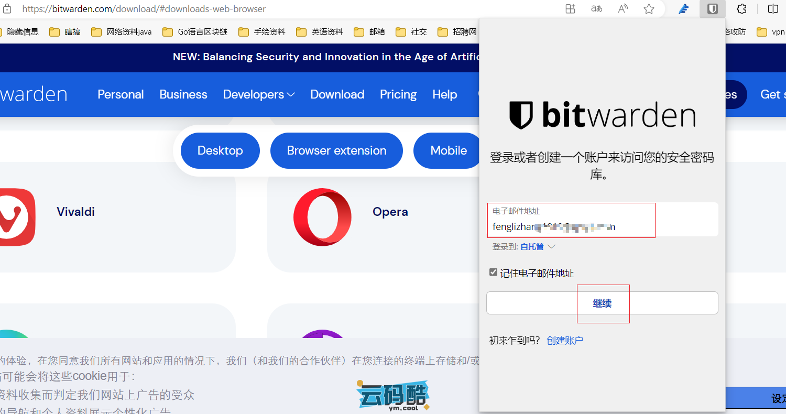Click the Vivaldi browser logo
The width and height of the screenshot is (786, 414).
tap(16, 217)
